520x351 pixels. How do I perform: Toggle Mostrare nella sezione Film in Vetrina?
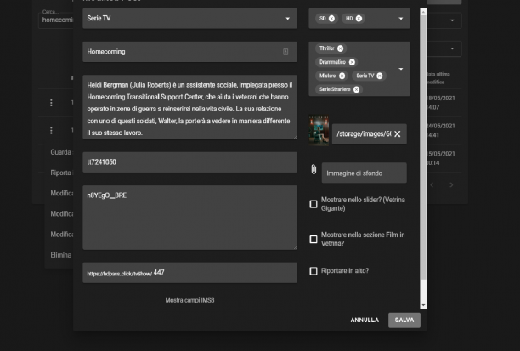(314, 239)
